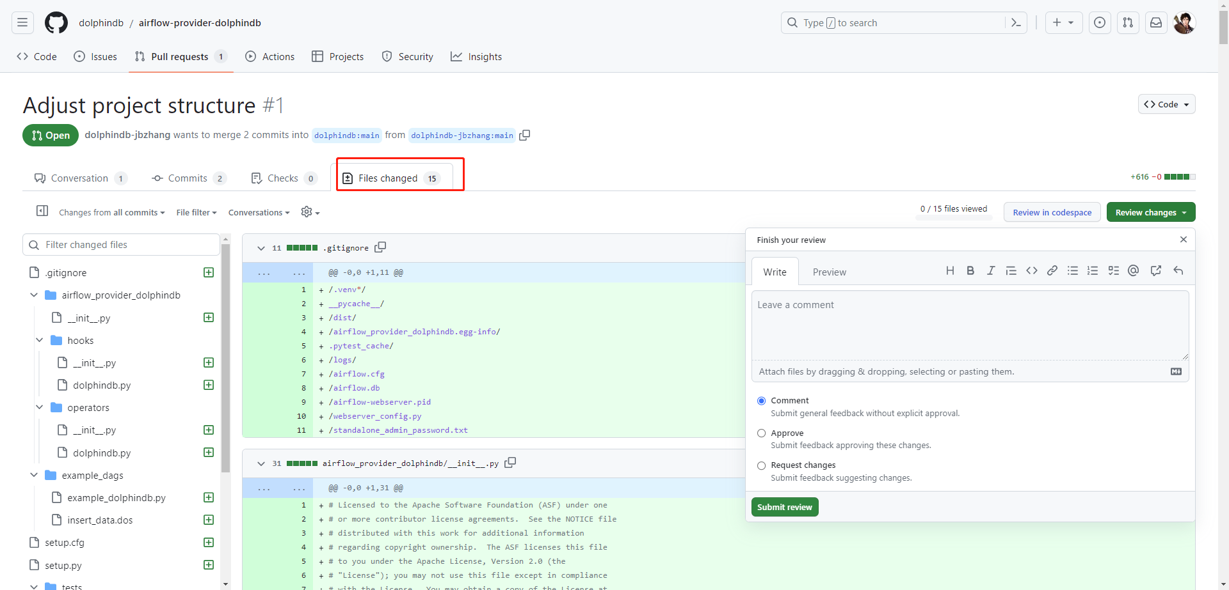1229x590 pixels.
Task: Collapse the airflow_provider_dolphindb/__init__.py diff
Action: (261, 463)
